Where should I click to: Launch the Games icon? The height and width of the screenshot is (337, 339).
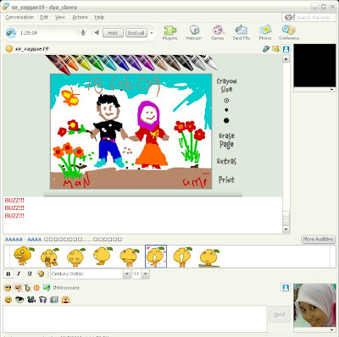coord(217,32)
